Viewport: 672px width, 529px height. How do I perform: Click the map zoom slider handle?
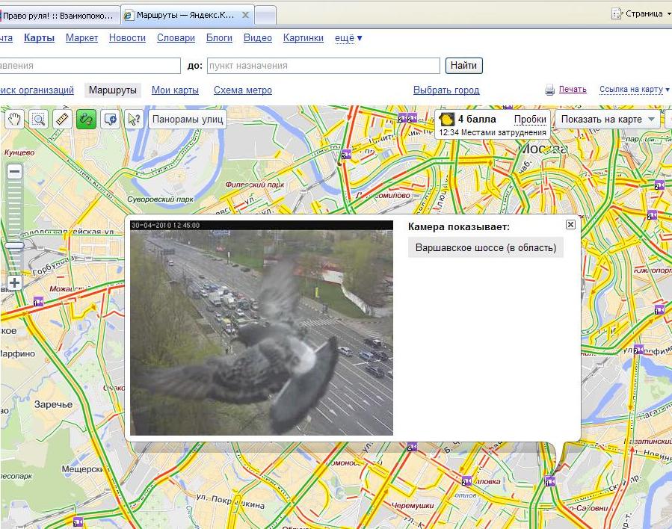[14, 245]
